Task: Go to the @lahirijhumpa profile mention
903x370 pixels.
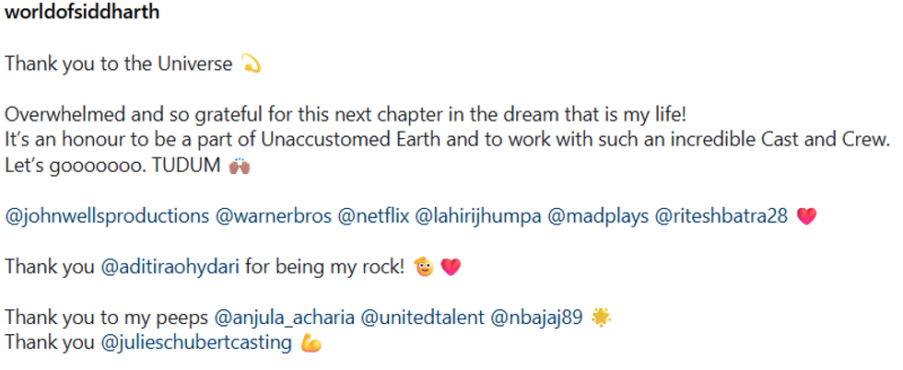Action: click(x=475, y=217)
